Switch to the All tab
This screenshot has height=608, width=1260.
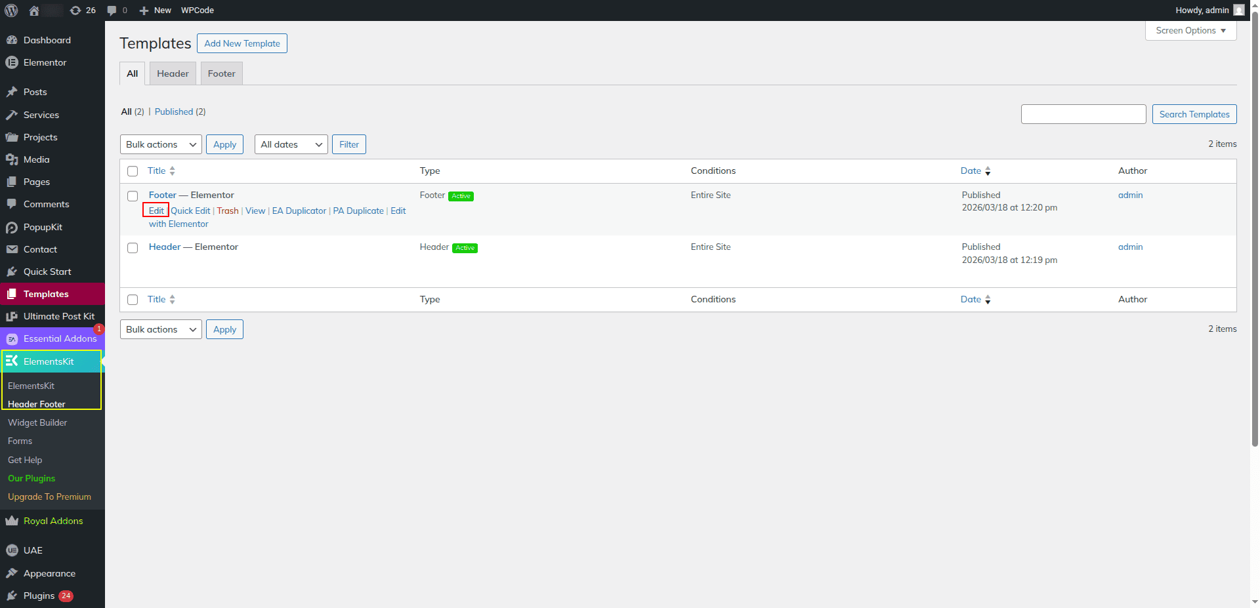click(x=132, y=73)
